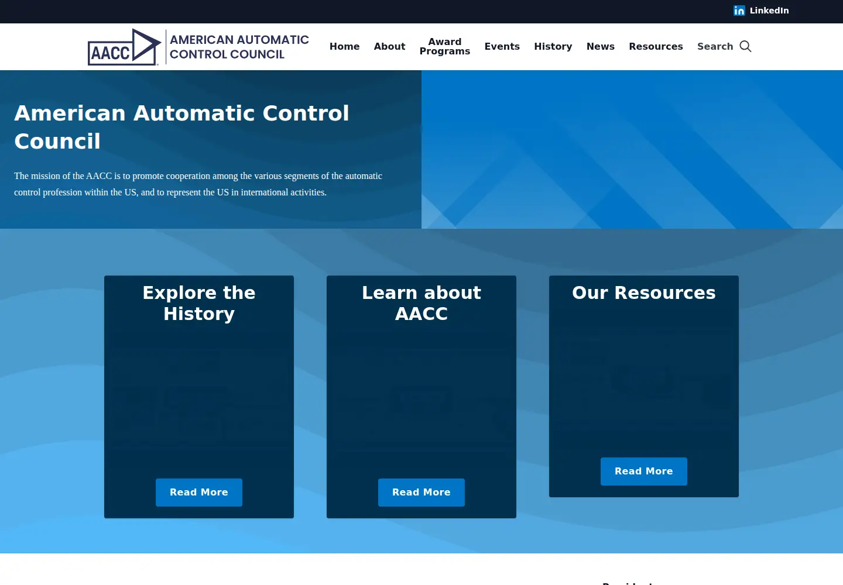The image size is (843, 585).
Task: Click the Explore the History card heading
Action: click(x=199, y=303)
